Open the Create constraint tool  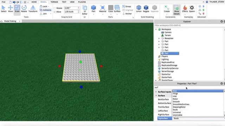(167, 10)
